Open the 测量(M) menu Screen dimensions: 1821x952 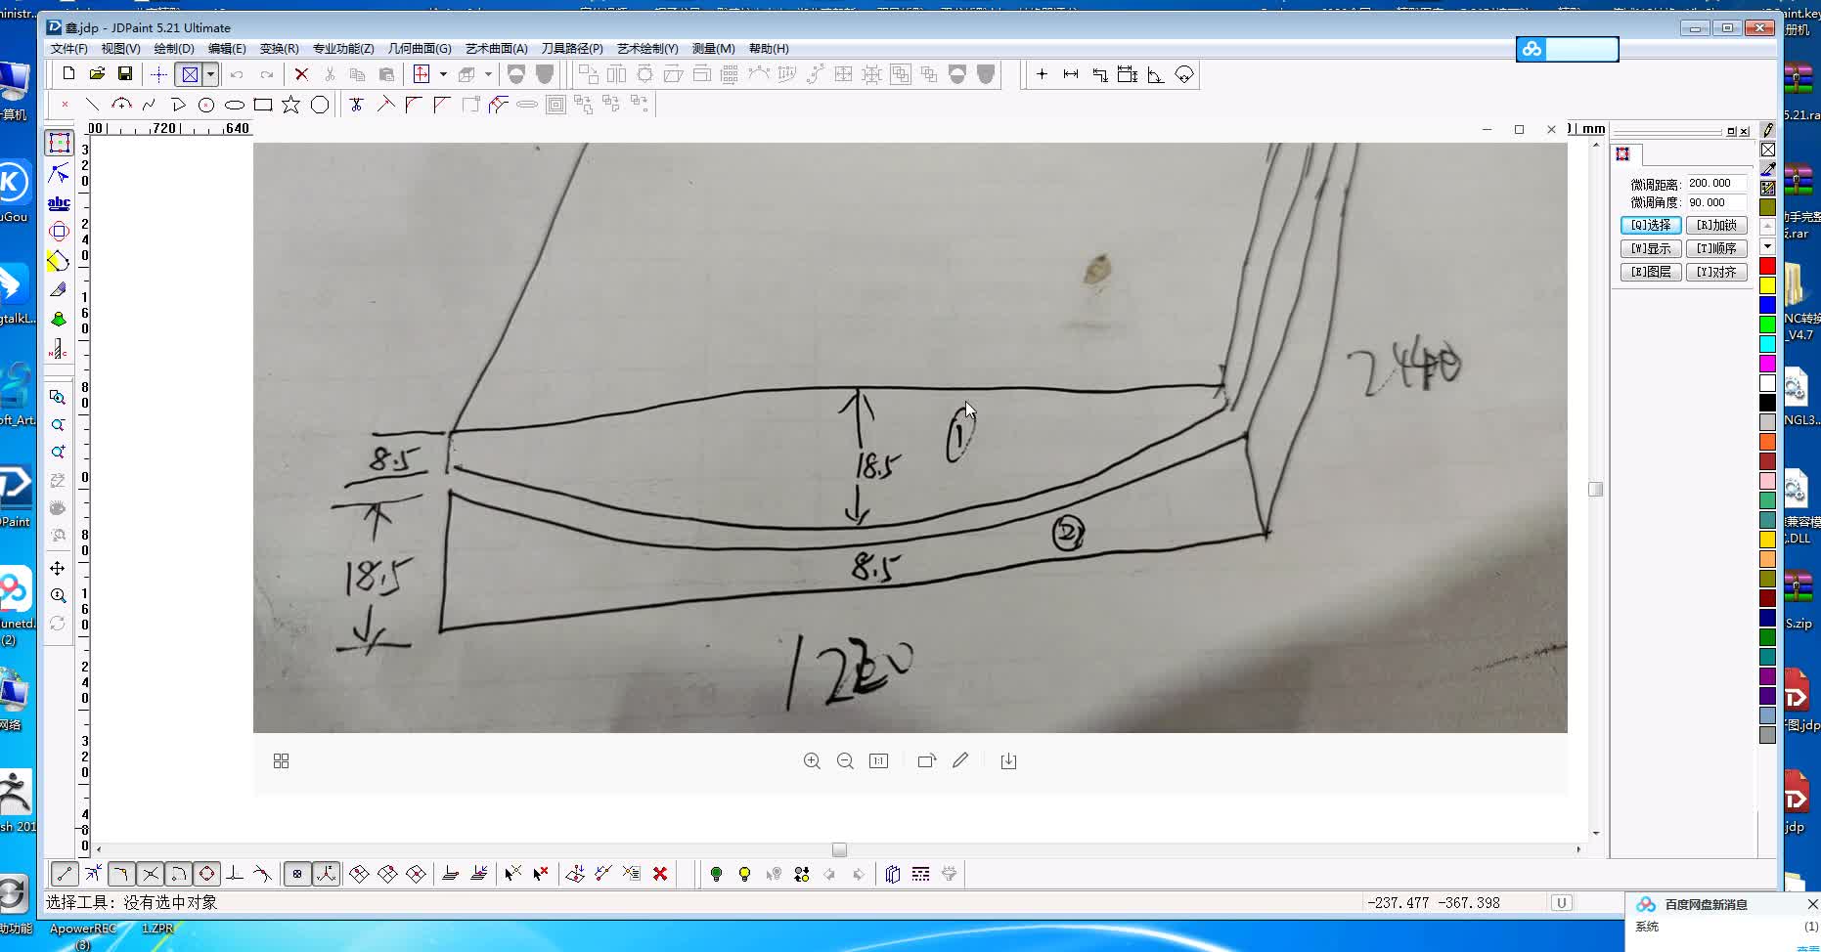coord(713,48)
